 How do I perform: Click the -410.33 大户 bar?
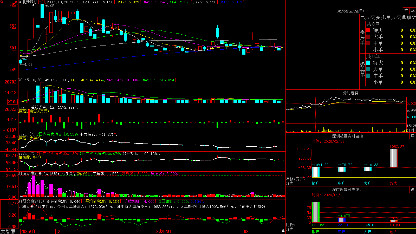tap(368, 169)
